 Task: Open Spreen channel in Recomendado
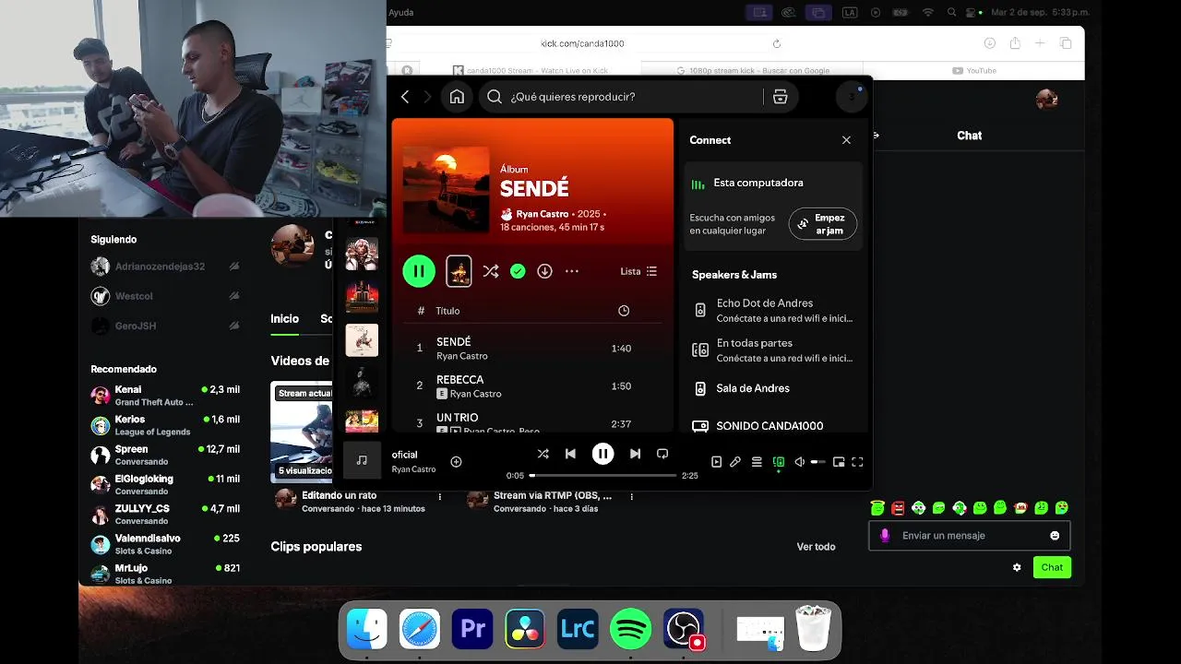(165, 455)
